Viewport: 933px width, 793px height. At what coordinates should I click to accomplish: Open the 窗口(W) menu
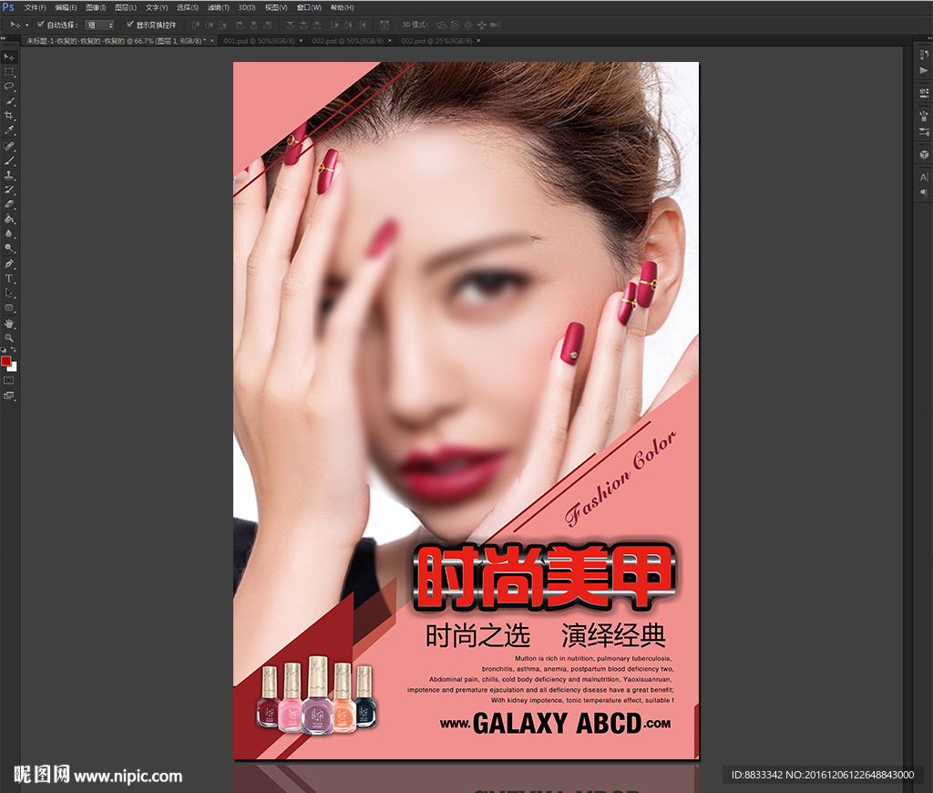tap(310, 7)
